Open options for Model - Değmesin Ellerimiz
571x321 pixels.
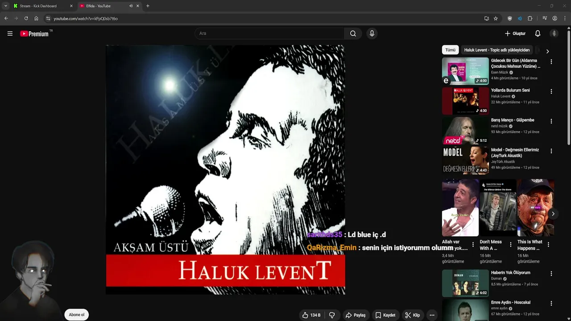point(551,151)
